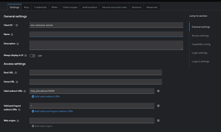Click help icon for Always display in UI
Screen dimensions: 221x132
pyautogui.click(x=26, y=56)
